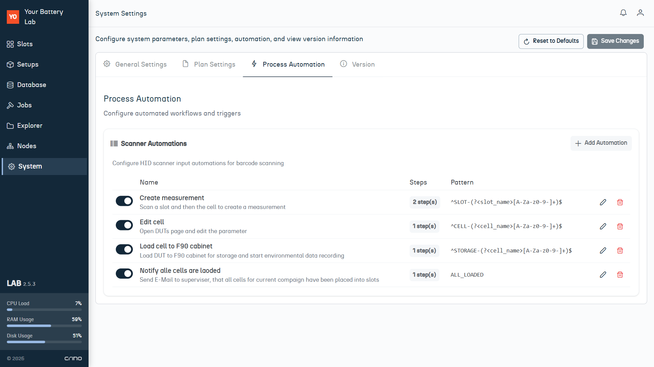Screen dimensions: 654x367
Task: Turn off Load cell to F90 cabinet toggle
Action: tap(124, 249)
